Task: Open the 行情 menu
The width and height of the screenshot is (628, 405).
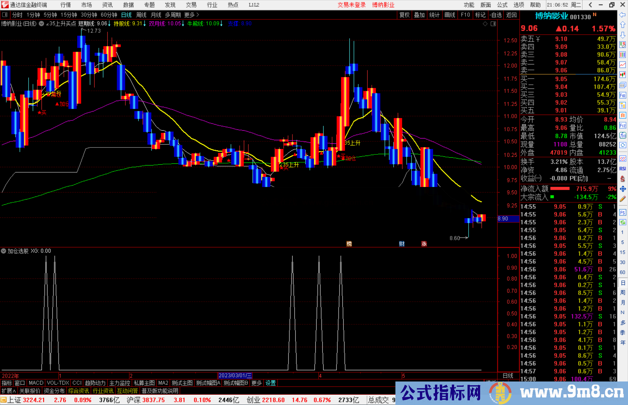Action: 66,5
